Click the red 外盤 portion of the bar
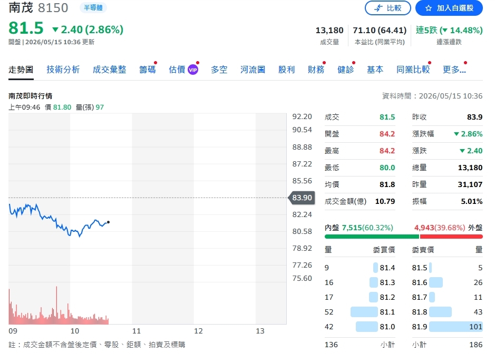This screenshot has width=495, height=363. (451, 237)
